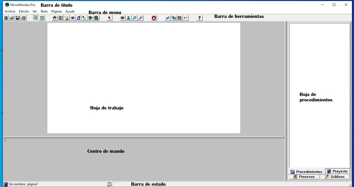The image size is (354, 187).
Task: Place cursor in the command center area
Action: pyautogui.click(x=144, y=159)
